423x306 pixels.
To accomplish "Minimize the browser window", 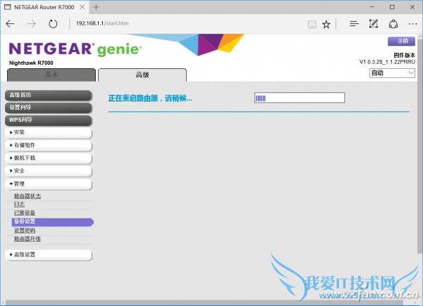I will coord(372,7).
